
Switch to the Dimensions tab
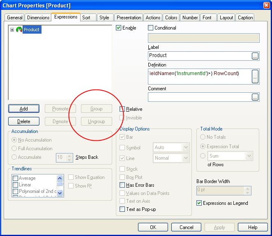pos(38,18)
